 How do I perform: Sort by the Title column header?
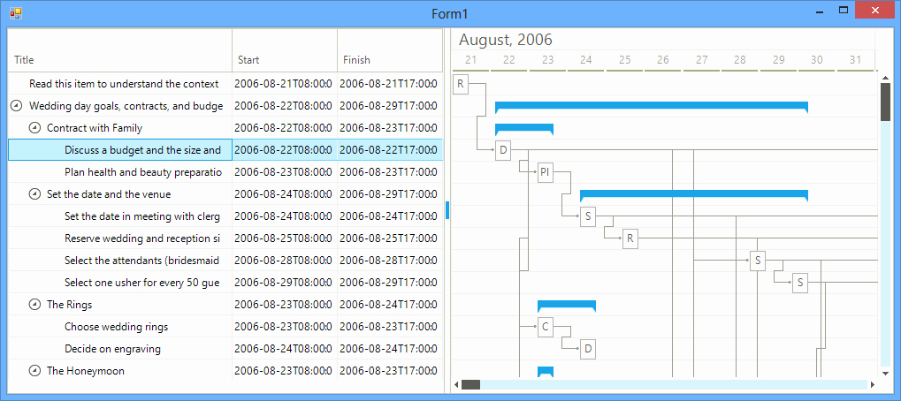point(120,50)
